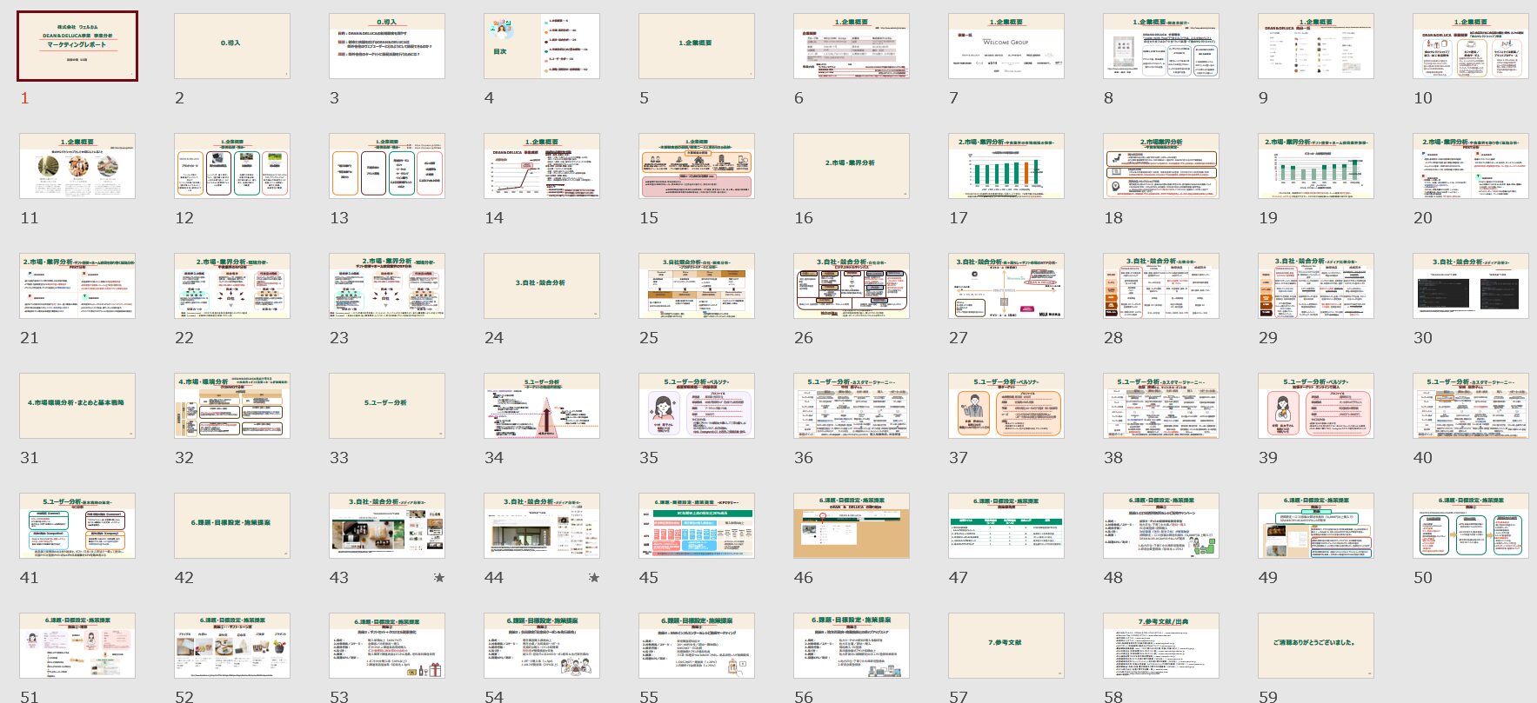Screen dimensions: 1537x703
Task: Select slide 1 title thumbnail マーケティングレポート
Action: [77, 46]
